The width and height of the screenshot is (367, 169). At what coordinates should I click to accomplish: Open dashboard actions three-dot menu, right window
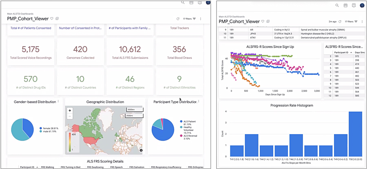coord(363,22)
